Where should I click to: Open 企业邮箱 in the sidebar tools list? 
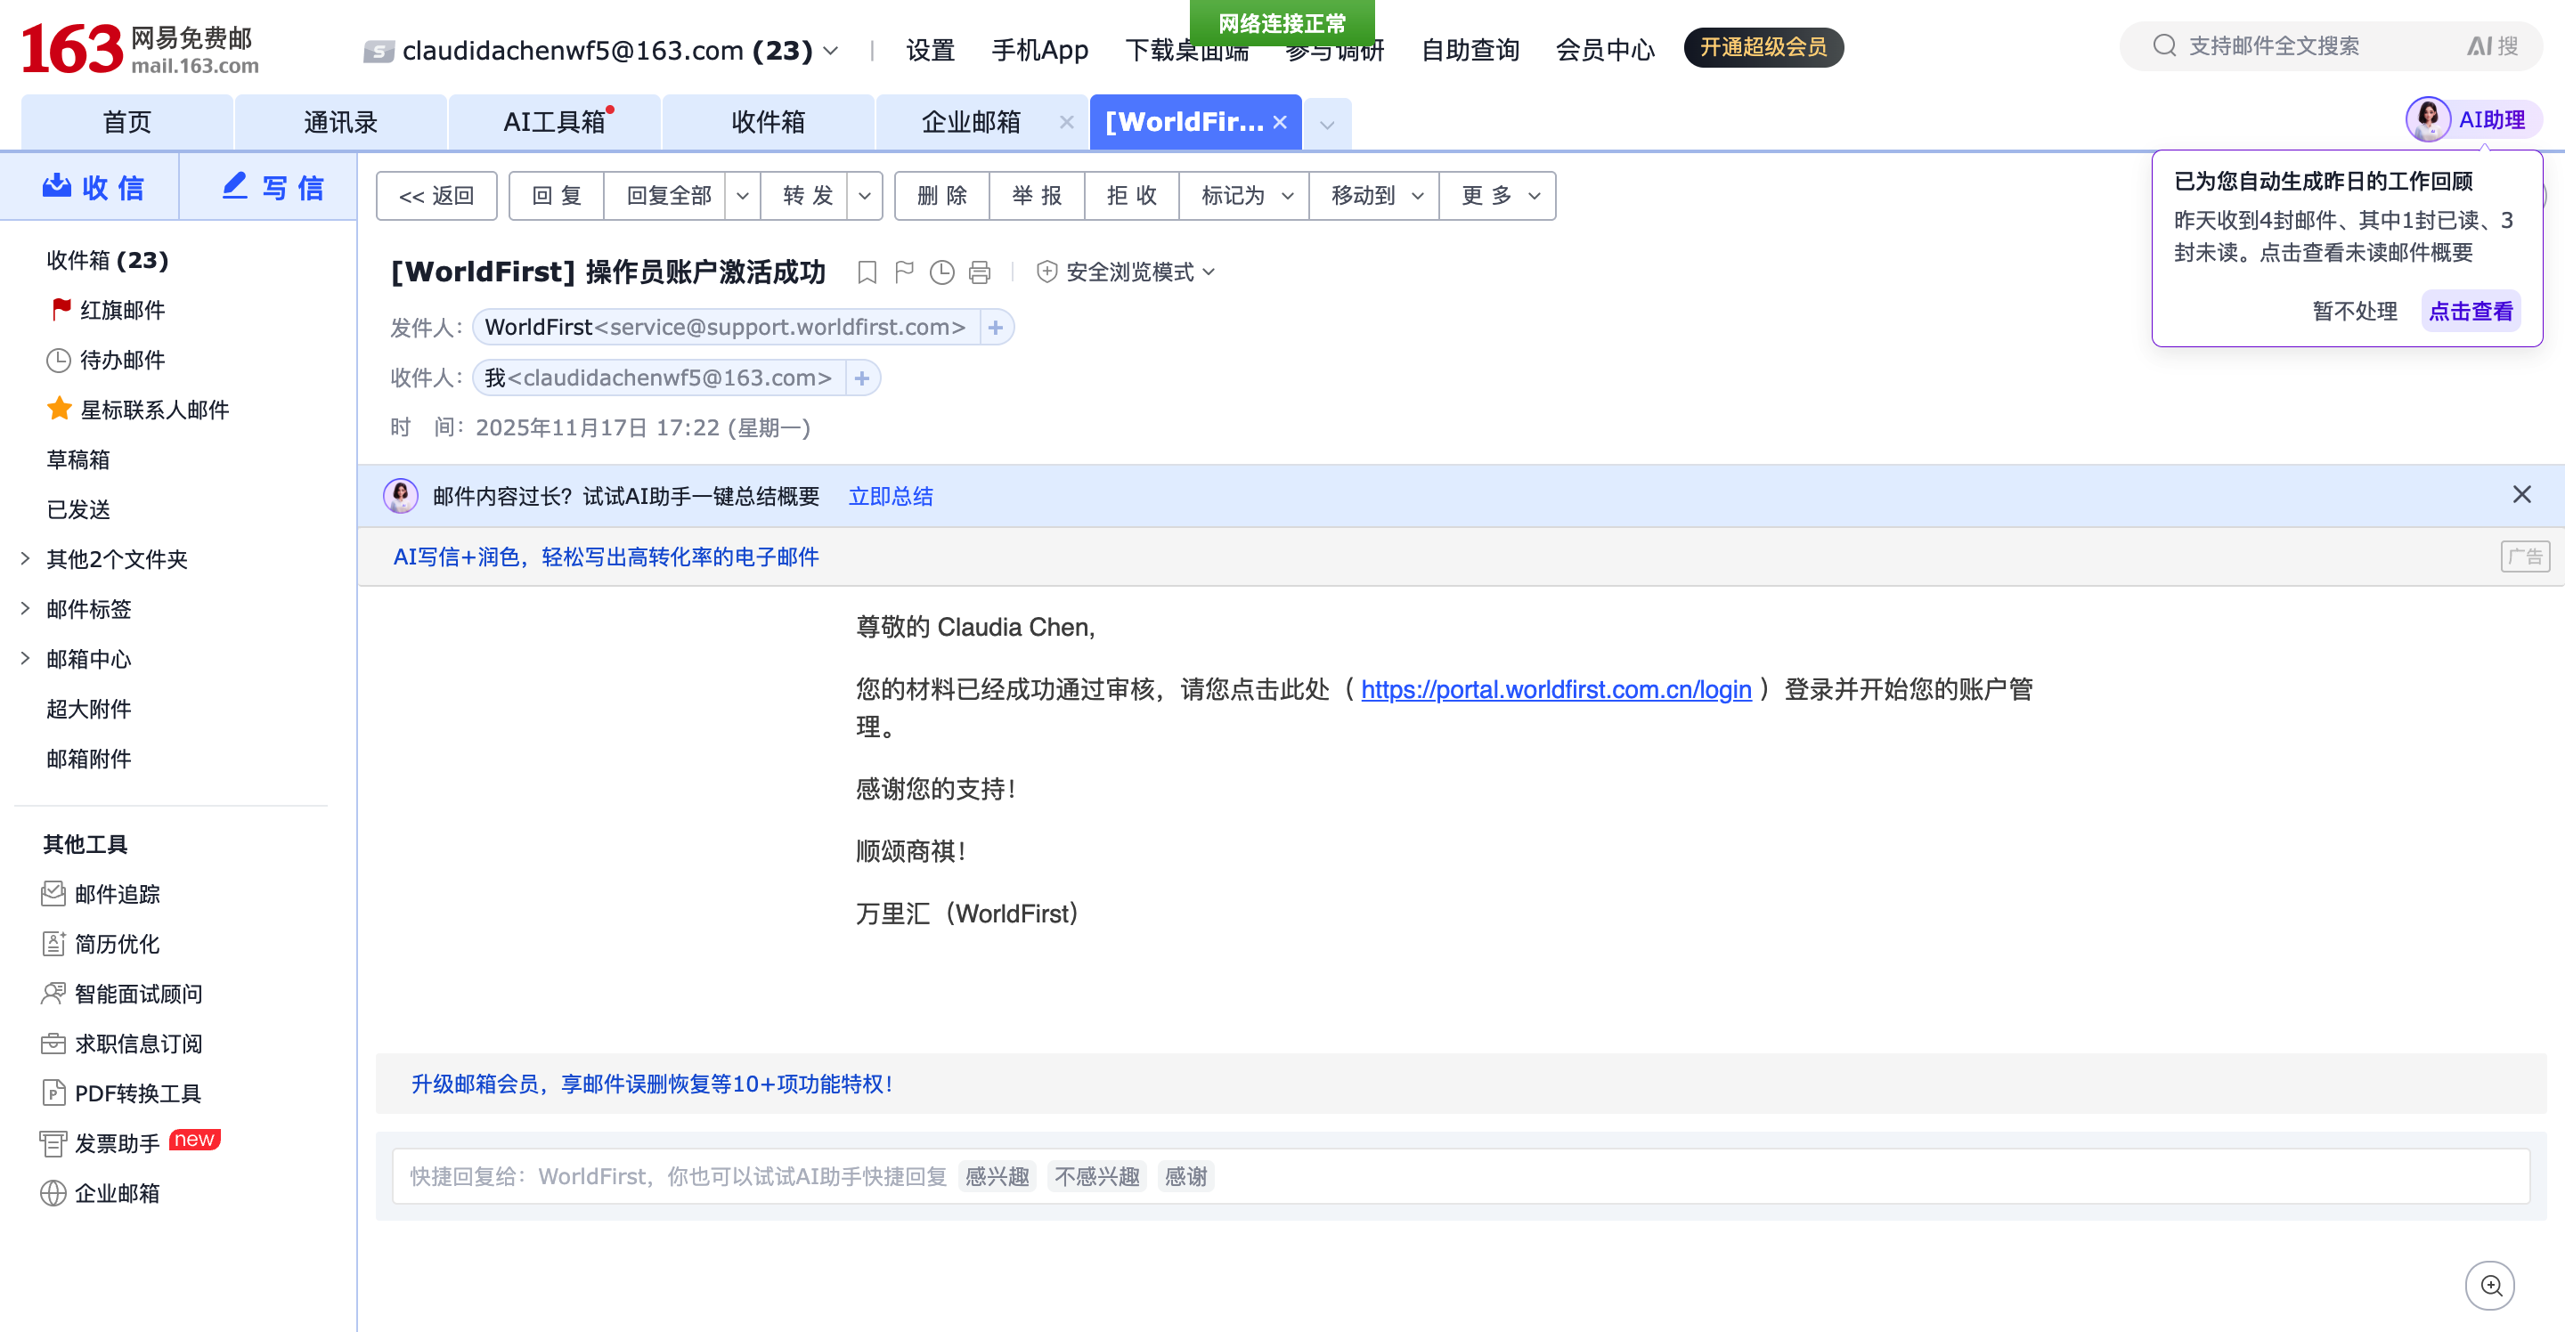tap(101, 1192)
